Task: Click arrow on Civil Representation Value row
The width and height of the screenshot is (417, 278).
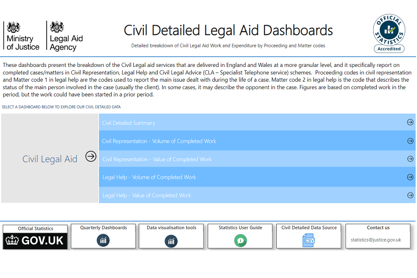Action: tap(410, 159)
